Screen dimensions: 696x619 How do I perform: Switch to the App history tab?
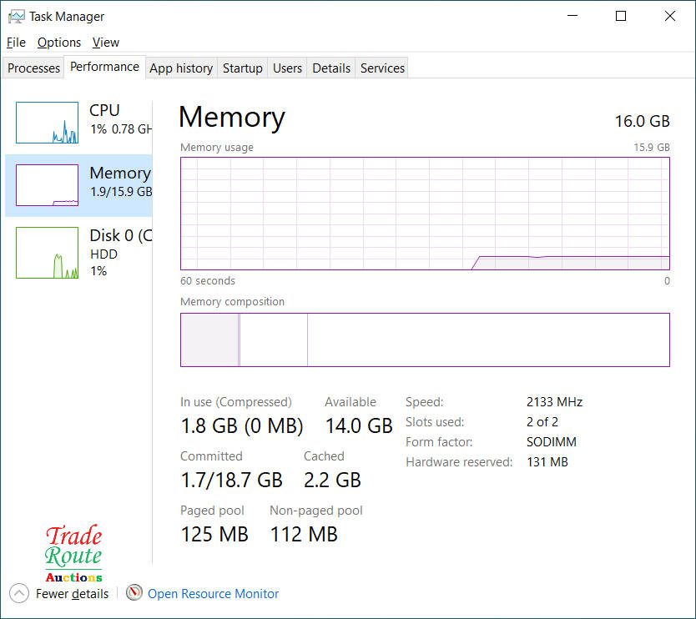click(x=181, y=68)
